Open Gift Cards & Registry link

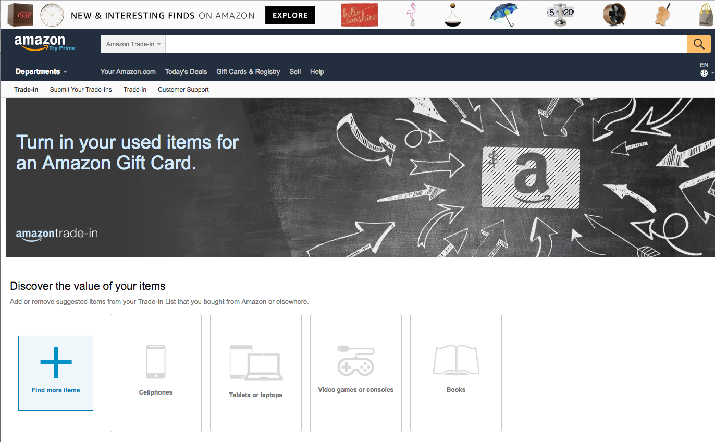[248, 72]
